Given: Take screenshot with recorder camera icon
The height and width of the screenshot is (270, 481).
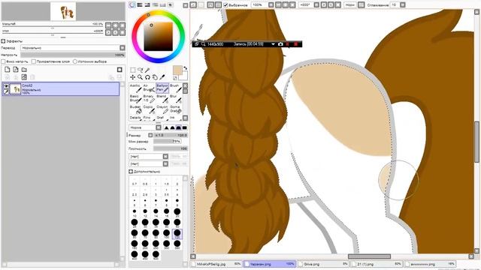Looking at the screenshot, I should point(280,44).
